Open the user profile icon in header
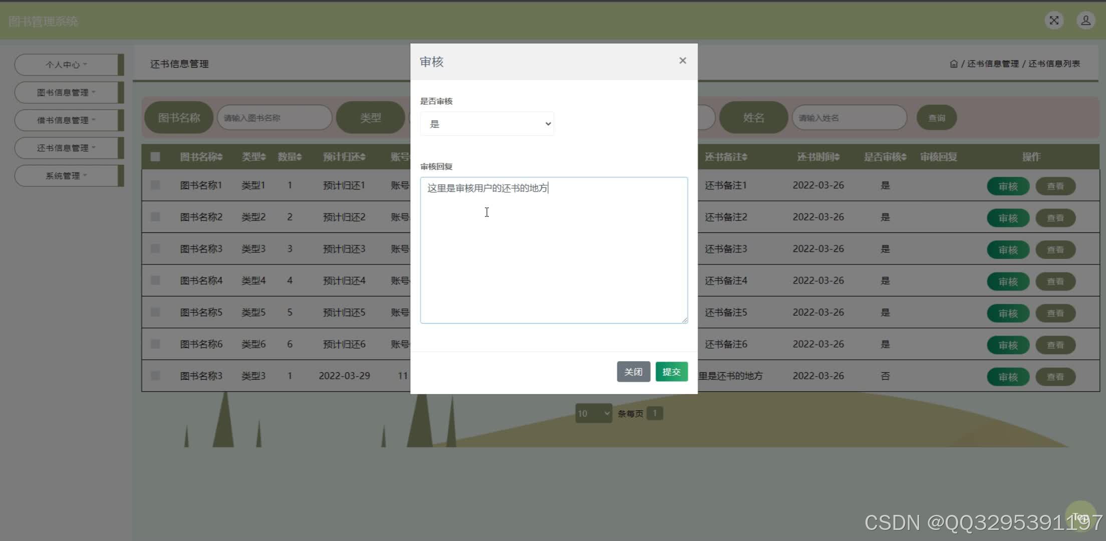1106x541 pixels. (1085, 21)
